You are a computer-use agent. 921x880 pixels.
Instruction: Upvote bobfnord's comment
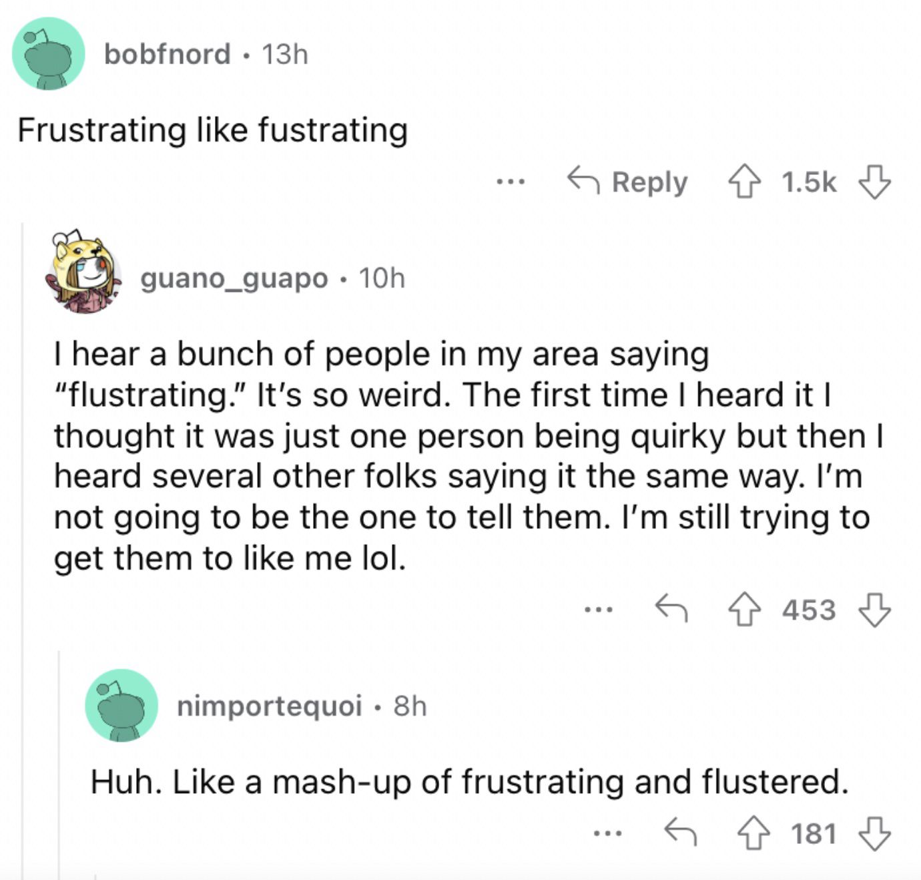coord(744,182)
